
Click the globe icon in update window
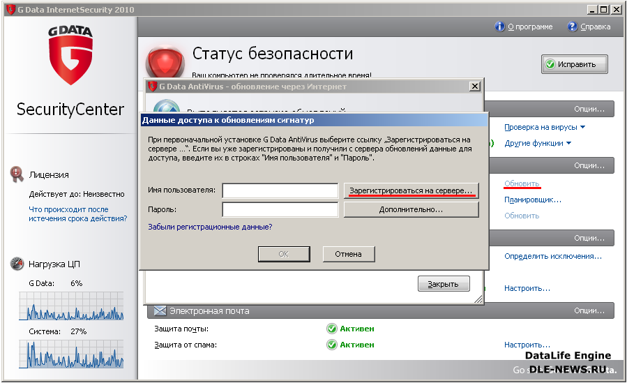[x=167, y=106]
